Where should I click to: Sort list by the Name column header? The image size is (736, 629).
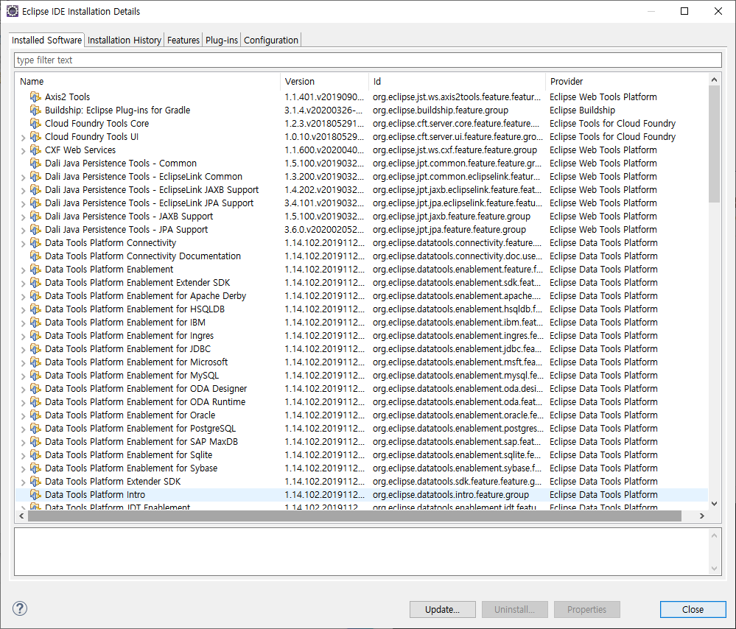tap(148, 81)
